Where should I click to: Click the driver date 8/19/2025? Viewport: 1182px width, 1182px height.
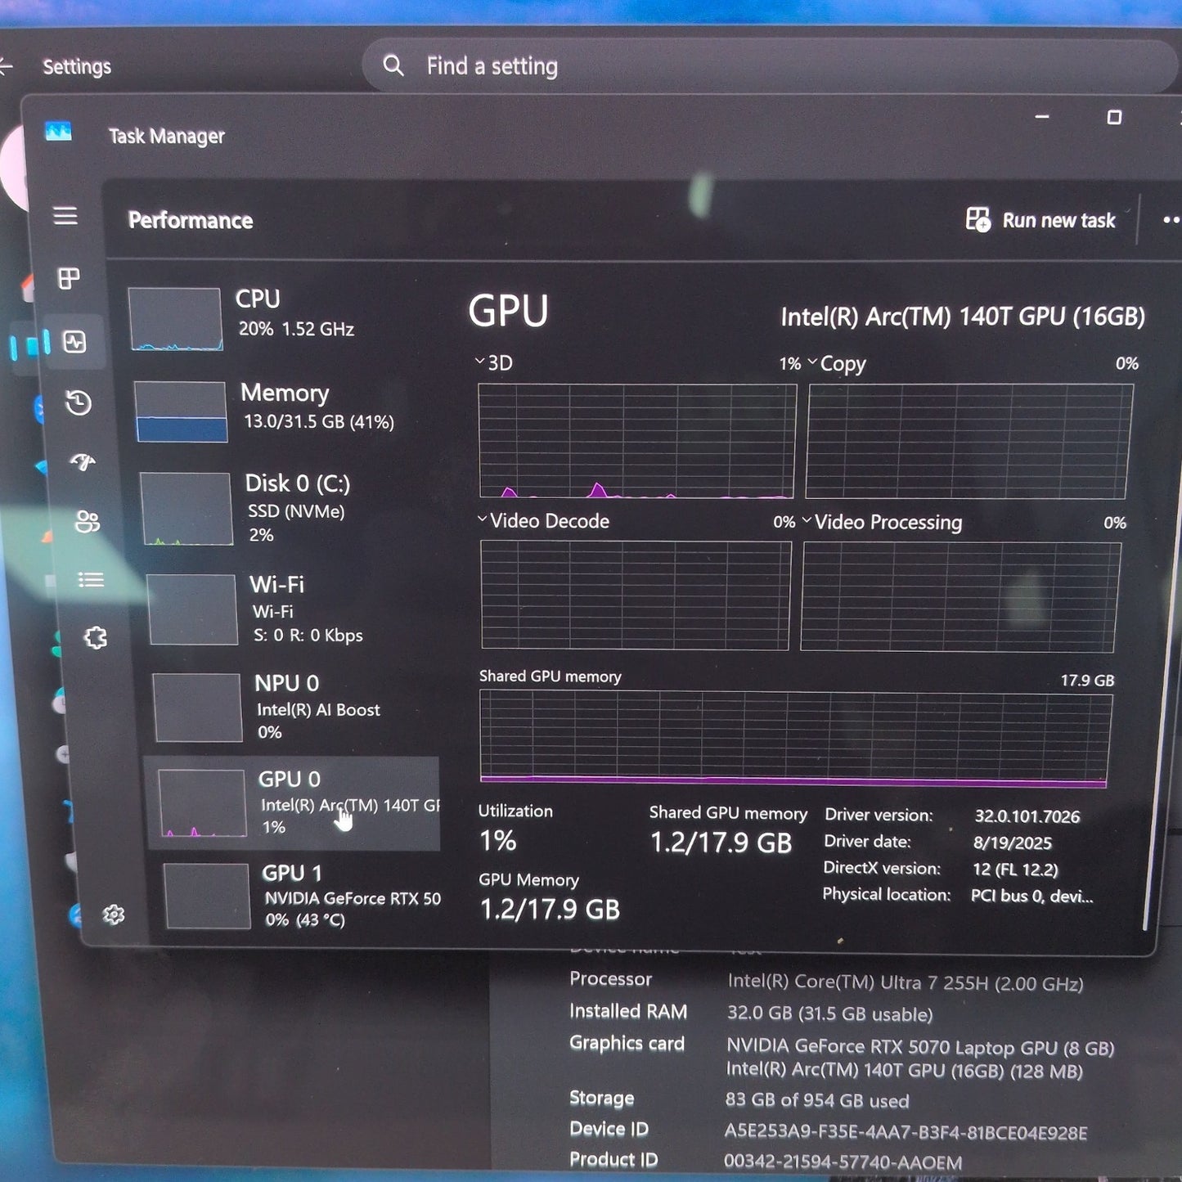pos(1013,843)
